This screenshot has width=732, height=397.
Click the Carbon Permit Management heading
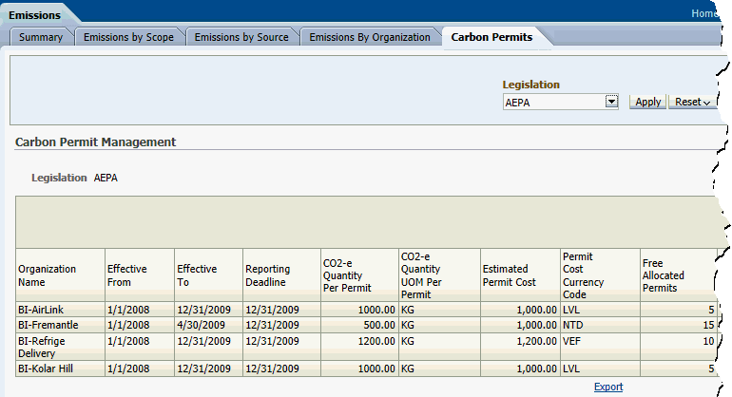tap(96, 142)
